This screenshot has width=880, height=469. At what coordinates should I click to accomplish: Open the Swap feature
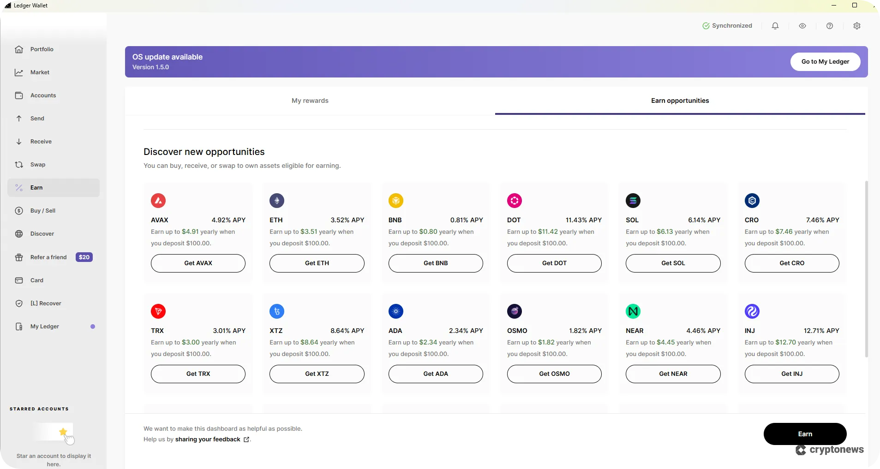coord(37,164)
